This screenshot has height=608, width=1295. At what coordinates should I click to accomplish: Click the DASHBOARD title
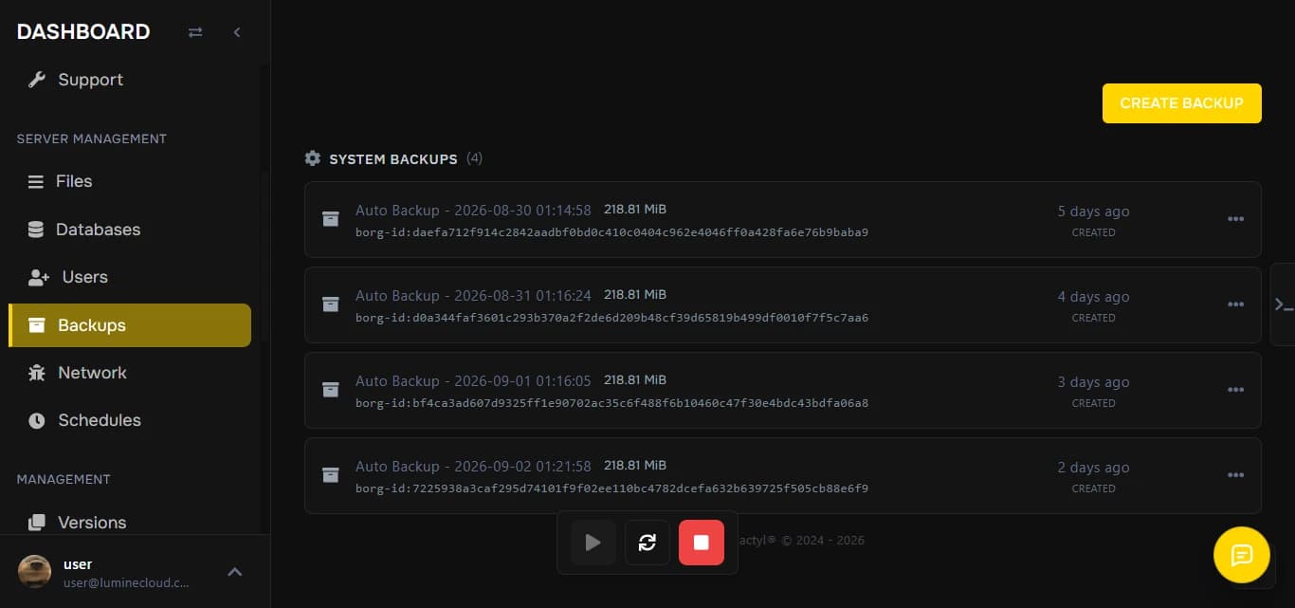(83, 32)
